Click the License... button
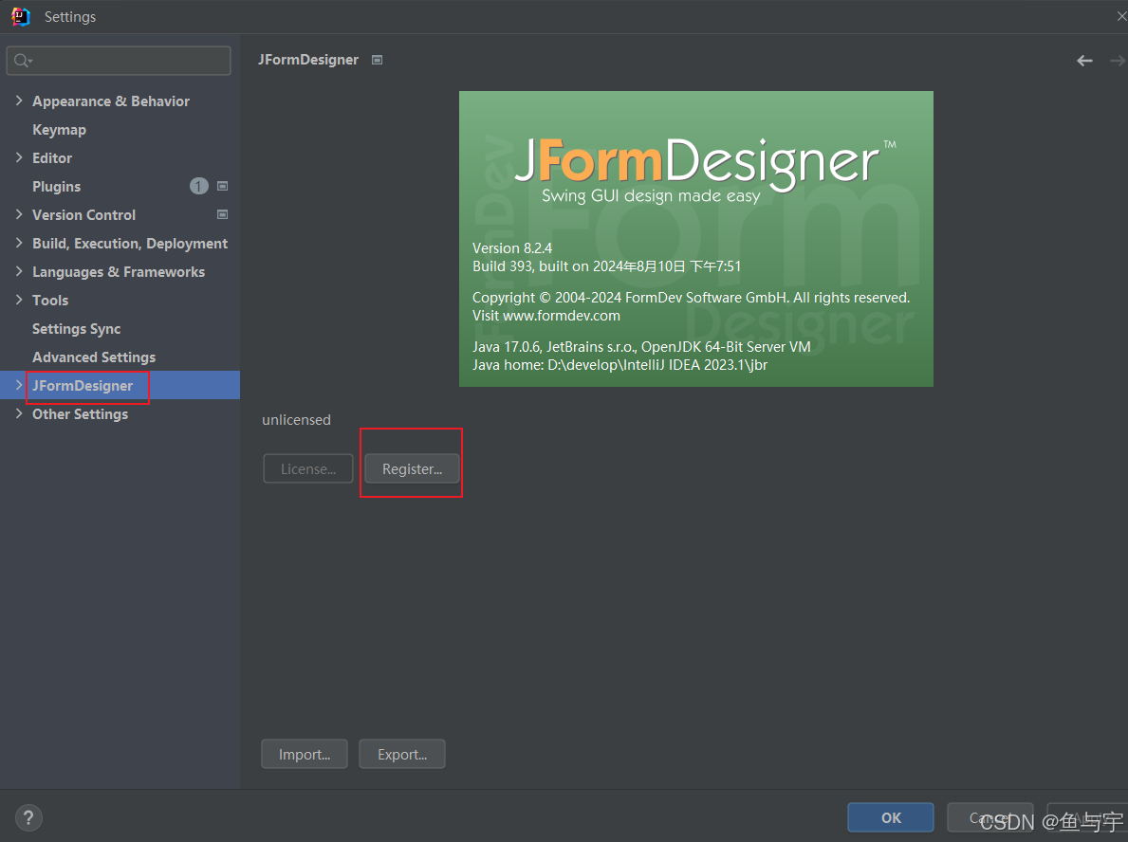The height and width of the screenshot is (842, 1128). [308, 468]
